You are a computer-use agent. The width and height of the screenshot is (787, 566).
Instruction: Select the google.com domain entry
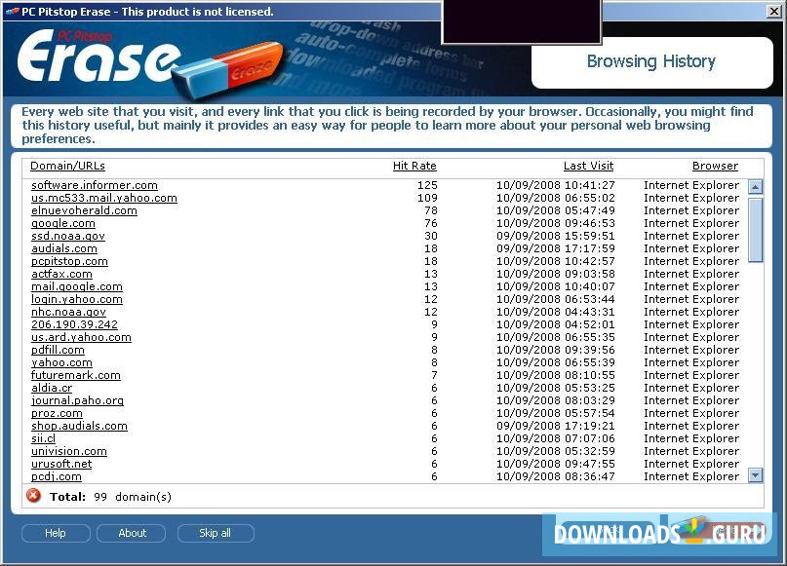pyautogui.click(x=63, y=224)
